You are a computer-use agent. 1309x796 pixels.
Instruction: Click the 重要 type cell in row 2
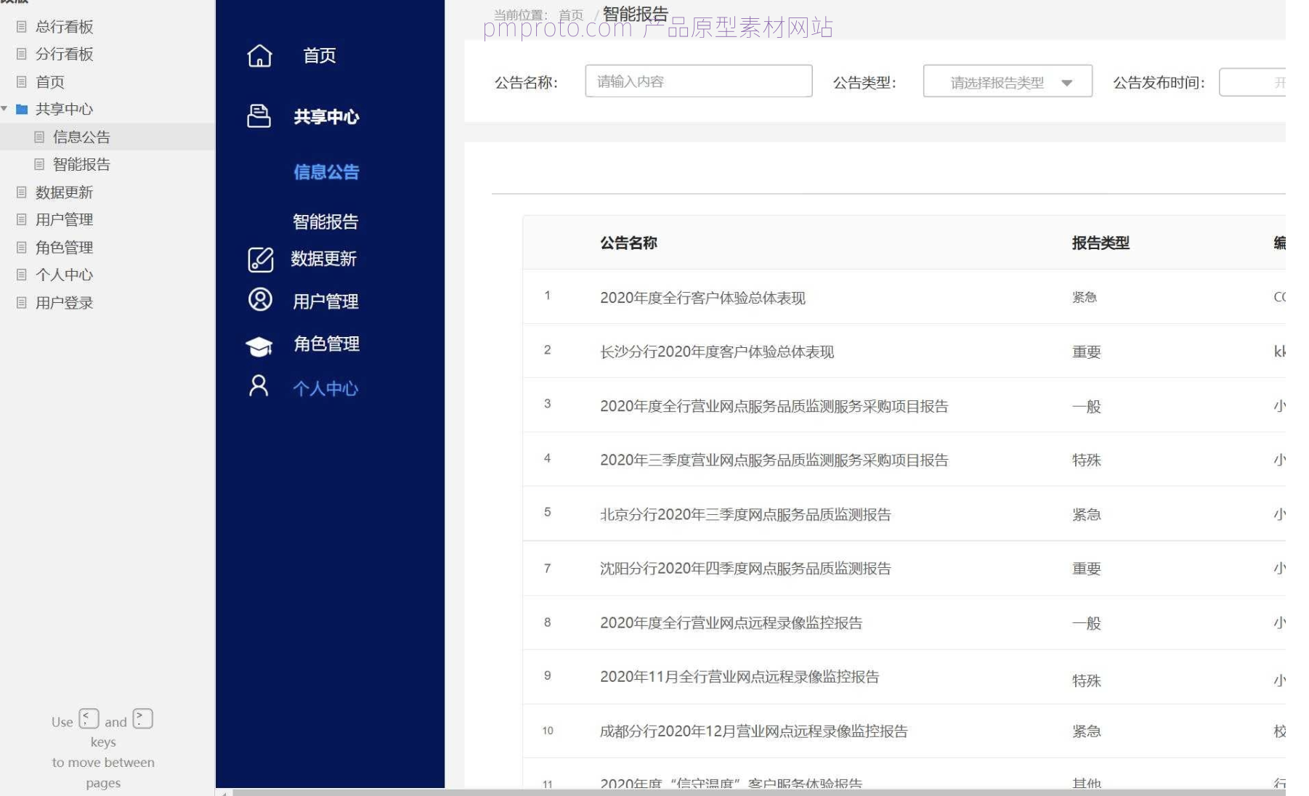(x=1087, y=352)
